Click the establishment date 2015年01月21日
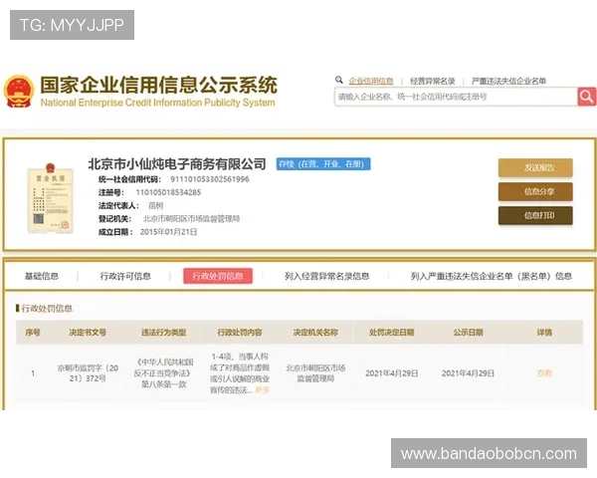The height and width of the screenshot is (478, 597). point(169,232)
